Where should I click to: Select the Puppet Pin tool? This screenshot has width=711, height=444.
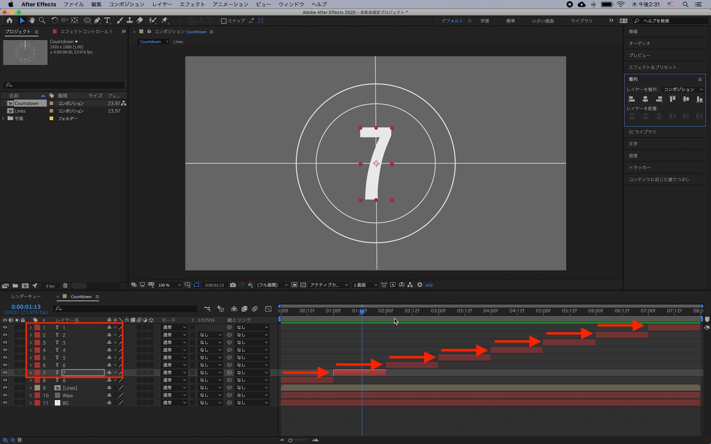[x=164, y=21]
